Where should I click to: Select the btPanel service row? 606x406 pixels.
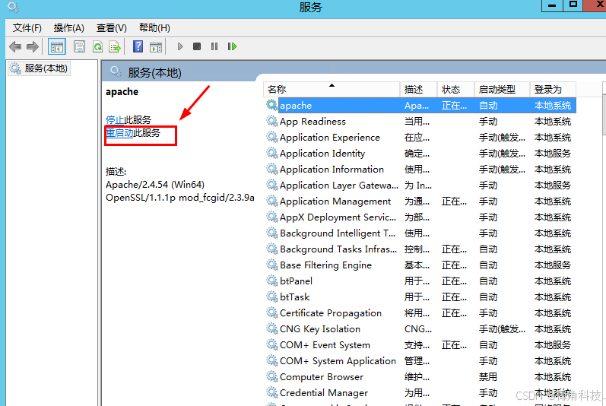pyautogui.click(x=296, y=281)
